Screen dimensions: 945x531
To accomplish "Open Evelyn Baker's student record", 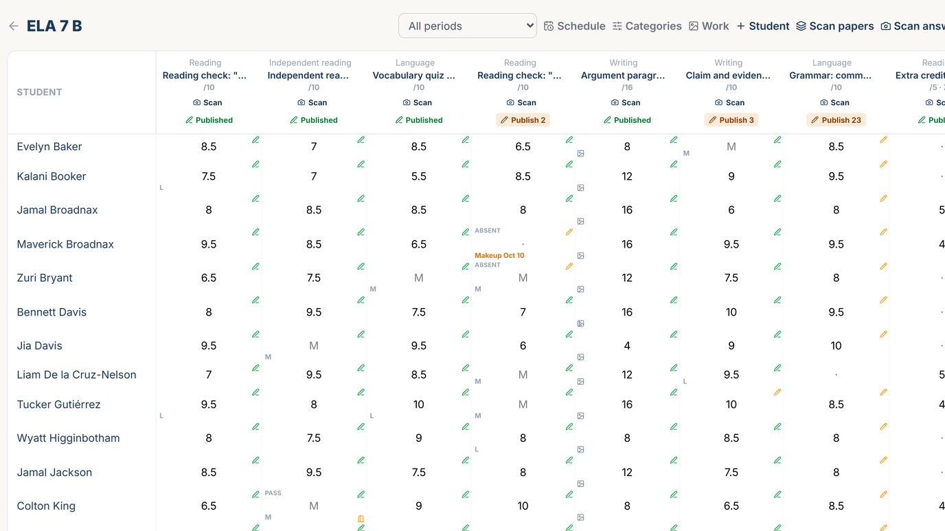I will pos(49,147).
